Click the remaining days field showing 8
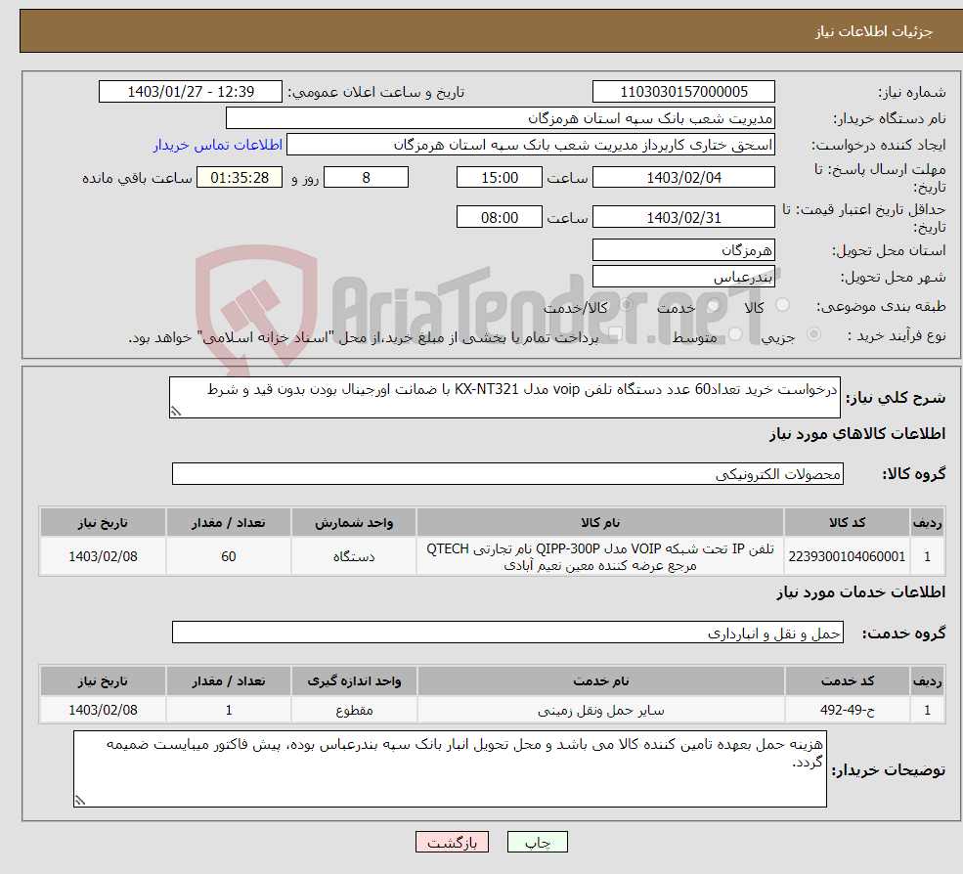This screenshot has height=874, width=963. point(366,178)
